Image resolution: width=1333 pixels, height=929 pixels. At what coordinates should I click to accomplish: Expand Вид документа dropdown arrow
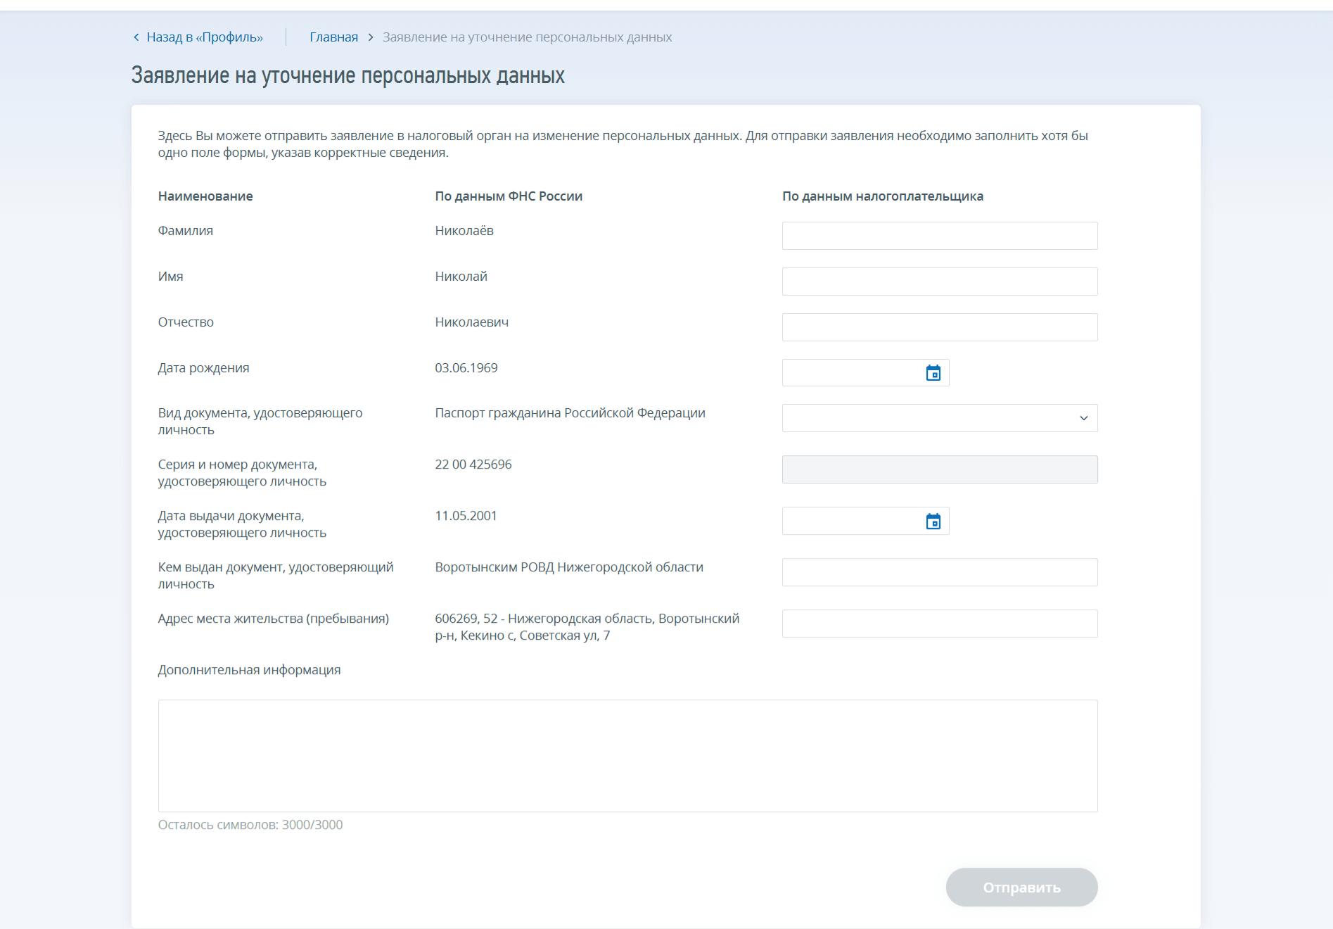tap(1083, 418)
